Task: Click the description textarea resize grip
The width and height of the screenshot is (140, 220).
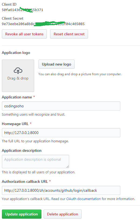Action: click(68, 167)
